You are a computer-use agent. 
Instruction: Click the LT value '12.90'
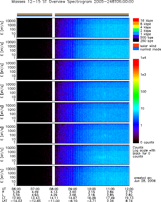tap(16, 198)
